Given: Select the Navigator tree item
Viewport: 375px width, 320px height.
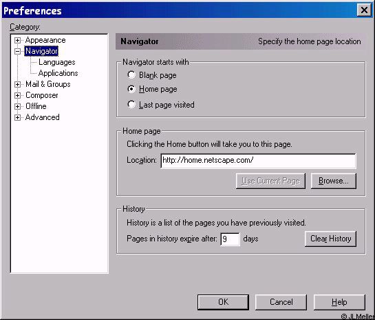Looking at the screenshot, I should [41, 51].
